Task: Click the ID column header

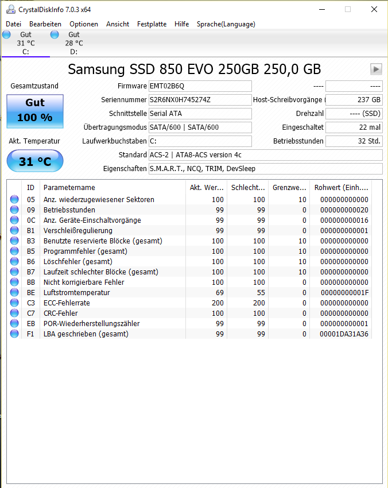Action: pos(30,187)
